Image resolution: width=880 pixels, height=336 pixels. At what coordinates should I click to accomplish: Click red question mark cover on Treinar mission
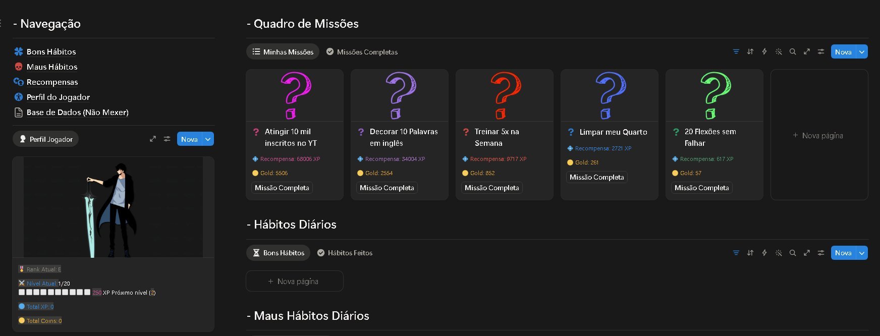pyautogui.click(x=505, y=95)
